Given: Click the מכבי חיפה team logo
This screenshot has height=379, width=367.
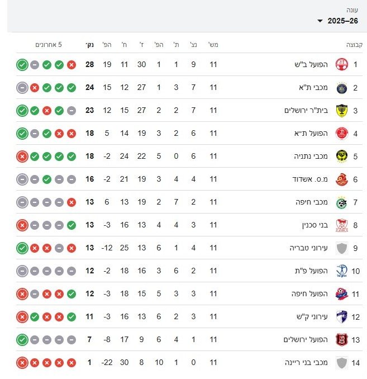Looking at the screenshot, I should [x=341, y=202].
